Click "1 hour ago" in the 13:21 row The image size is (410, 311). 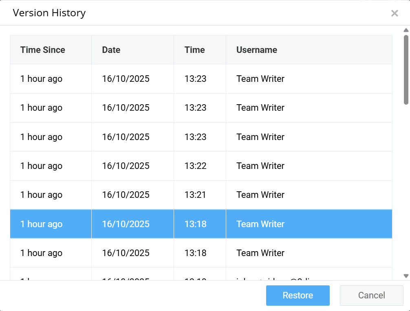41,195
